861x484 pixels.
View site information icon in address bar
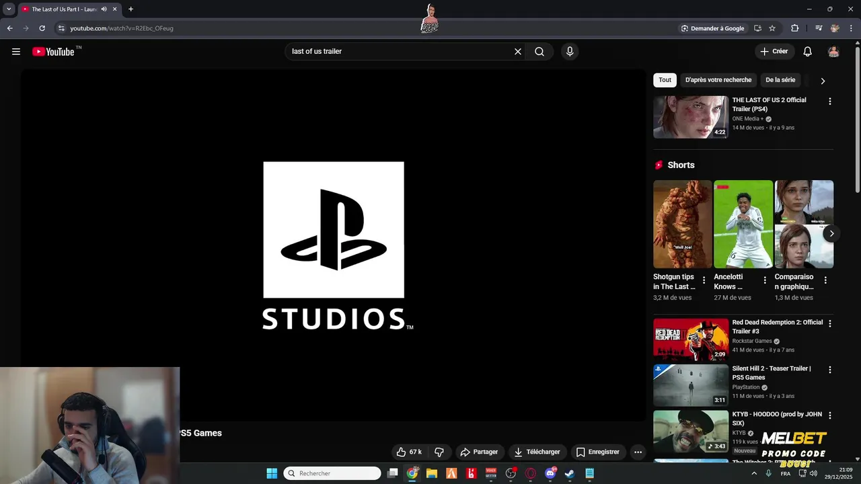click(x=61, y=28)
